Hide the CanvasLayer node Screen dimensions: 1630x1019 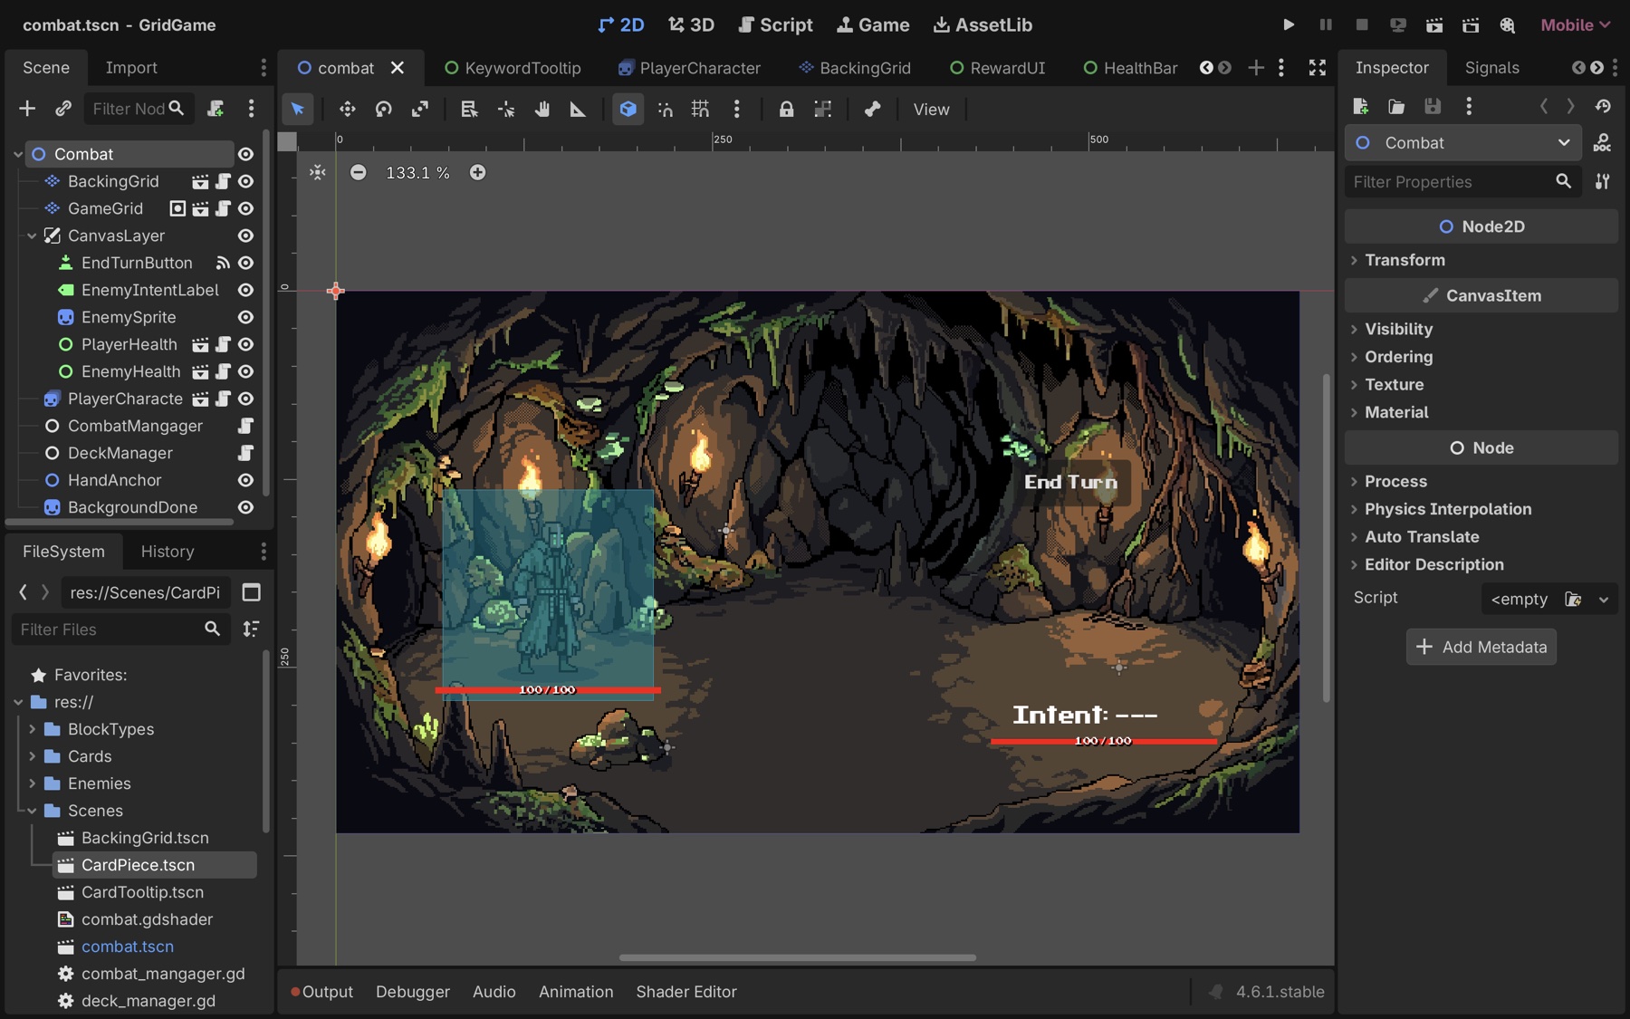245,236
